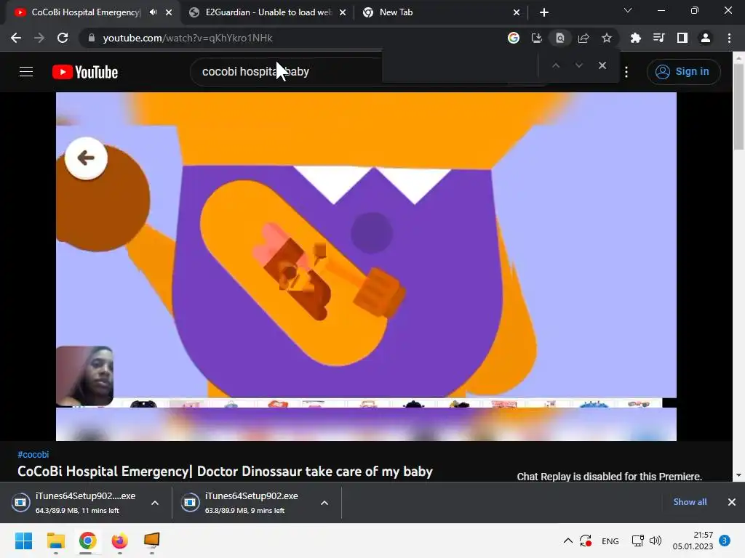
Task: Sign in to YouTube
Action: pyautogui.click(x=683, y=72)
